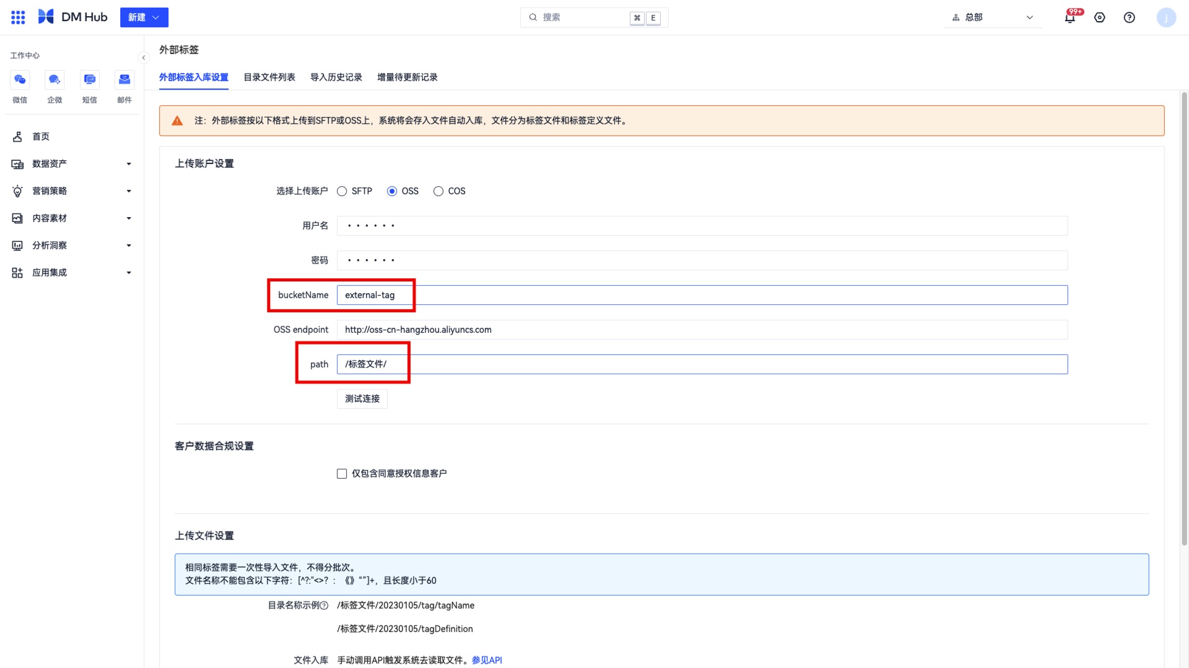This screenshot has height=668, width=1189.
Task: Click the 应用集成 icon
Action: tap(17, 273)
